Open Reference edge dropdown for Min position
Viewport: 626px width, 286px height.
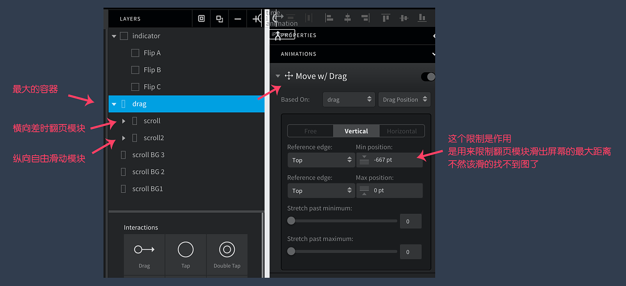click(x=321, y=160)
